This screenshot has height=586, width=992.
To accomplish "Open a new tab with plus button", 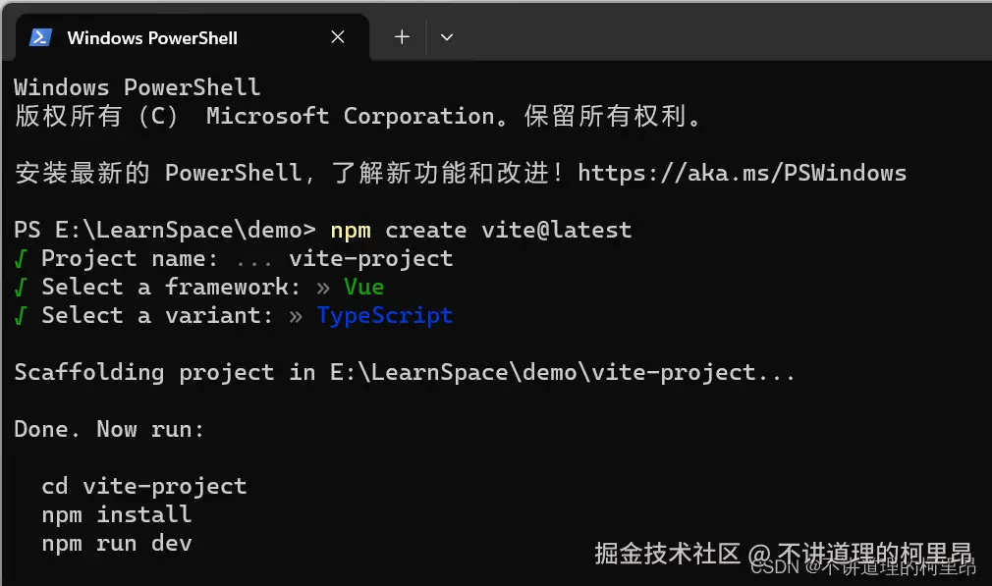I will tap(402, 37).
